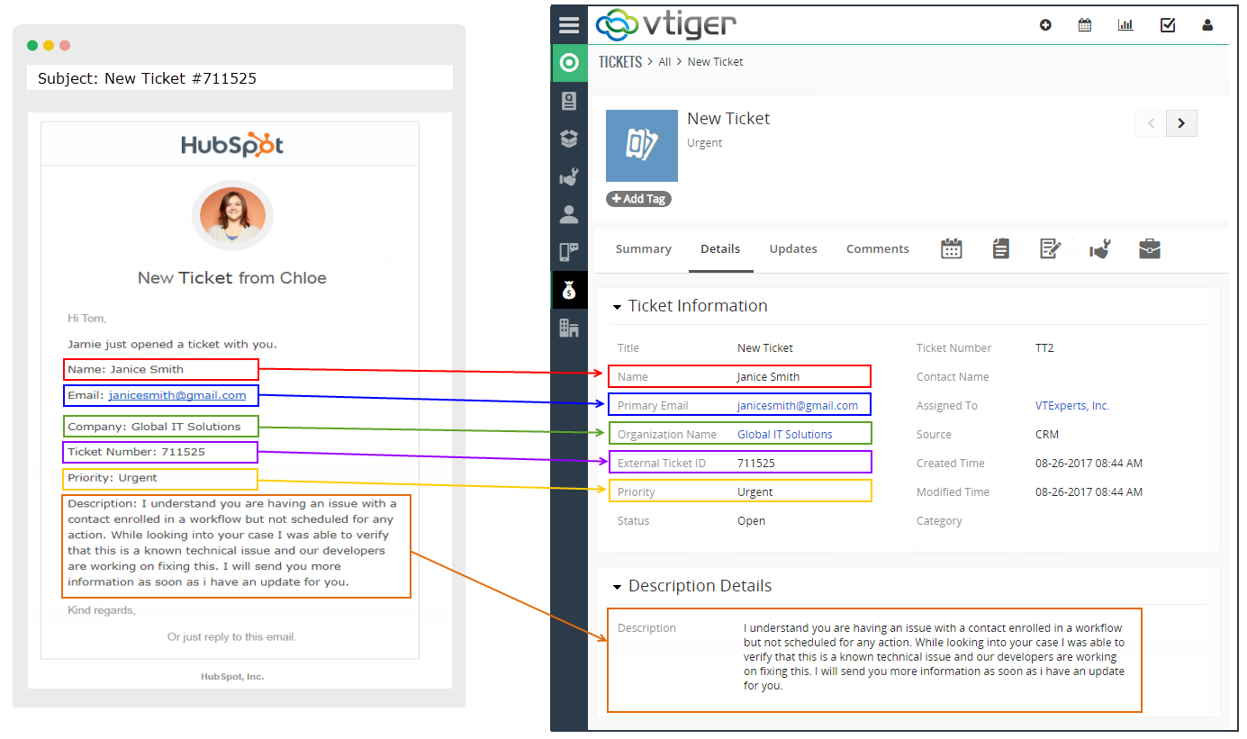This screenshot has width=1247, height=739.
Task: Click the email subject line field
Action: (239, 78)
